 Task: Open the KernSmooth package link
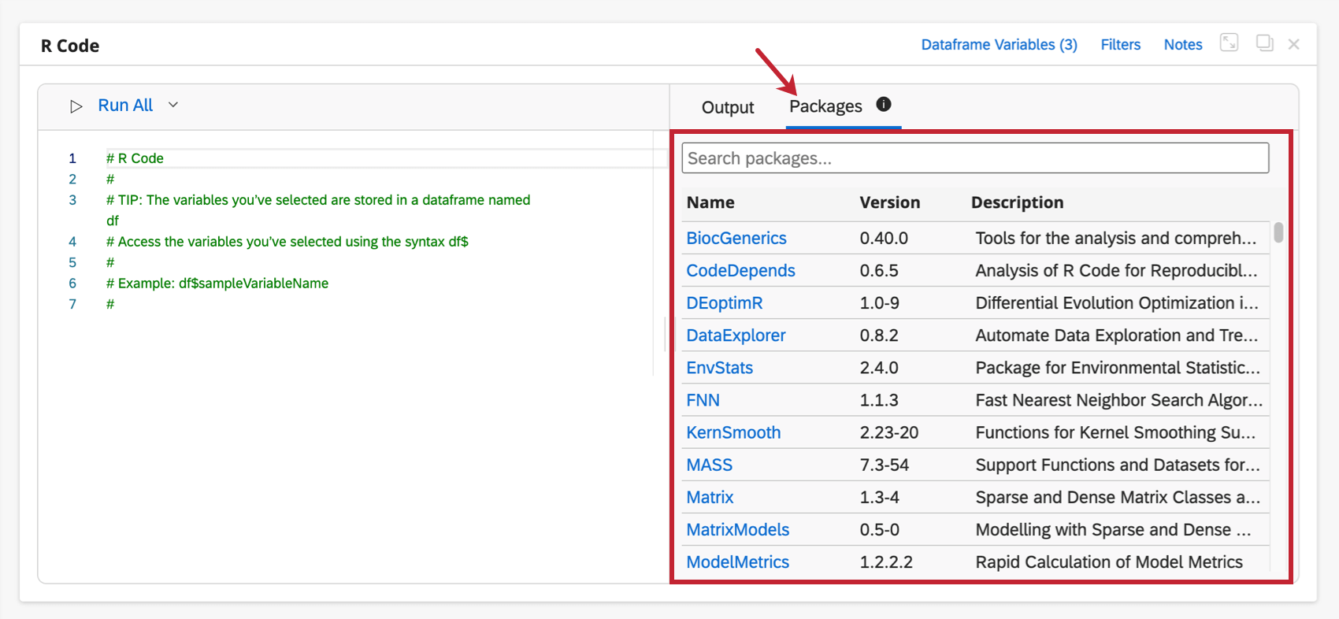pos(733,432)
